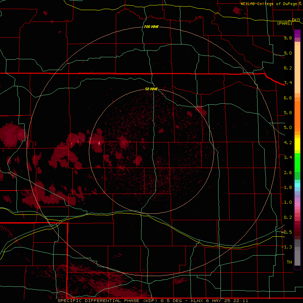This screenshot has width=303, height=303.
Task: Click the 6 MAY 25 22:11 timestamp
Action: click(x=227, y=301)
